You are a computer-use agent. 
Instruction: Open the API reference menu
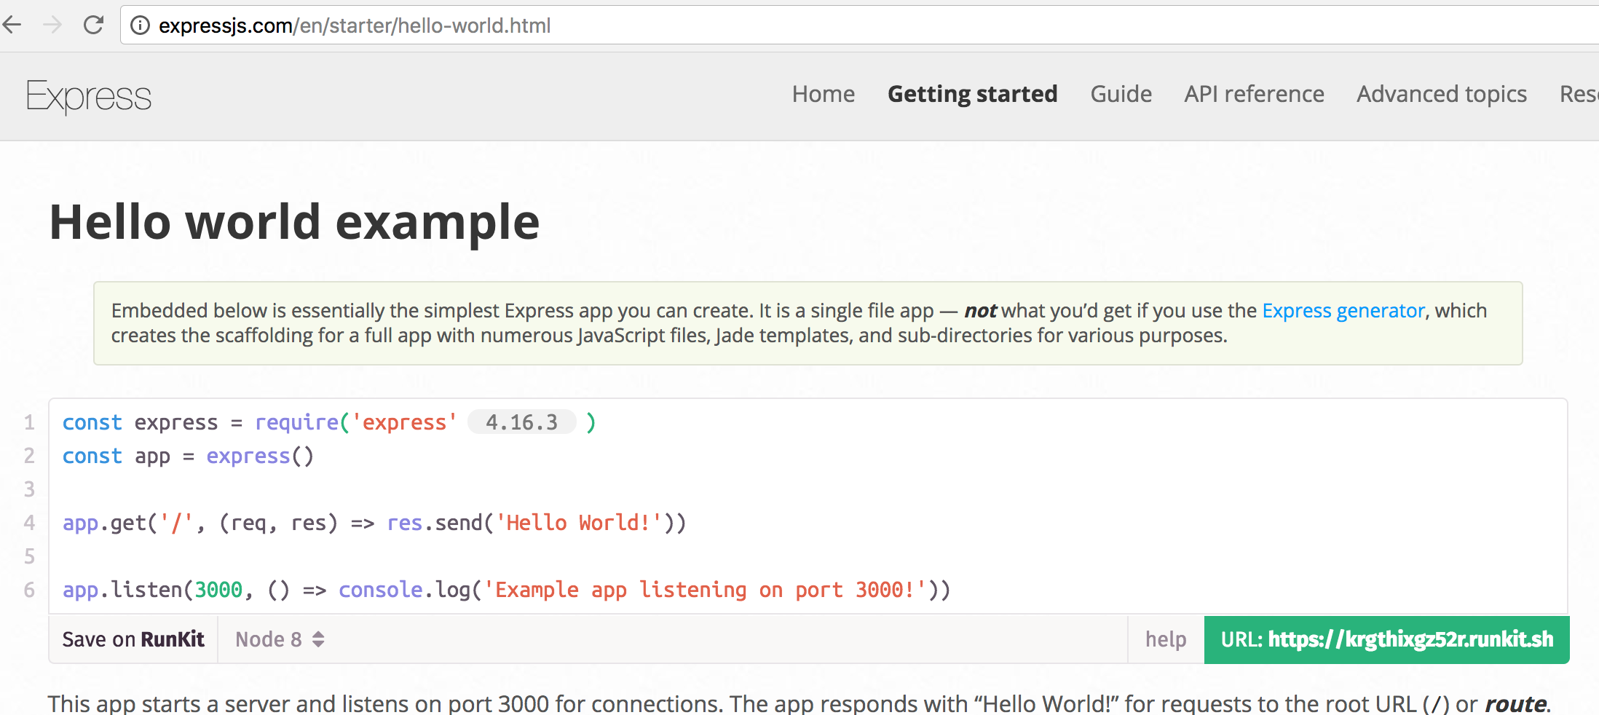(x=1254, y=94)
